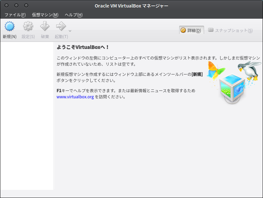Click the empty virtual machine list pane

(27, 116)
